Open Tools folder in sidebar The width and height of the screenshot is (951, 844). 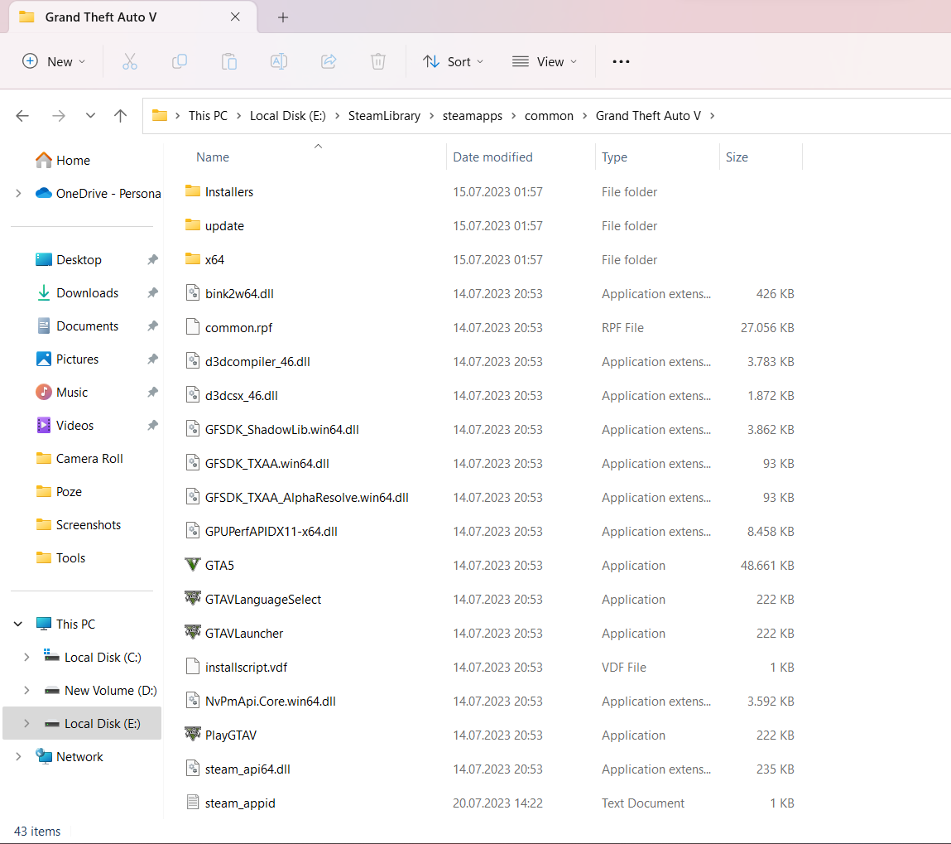[x=60, y=557]
